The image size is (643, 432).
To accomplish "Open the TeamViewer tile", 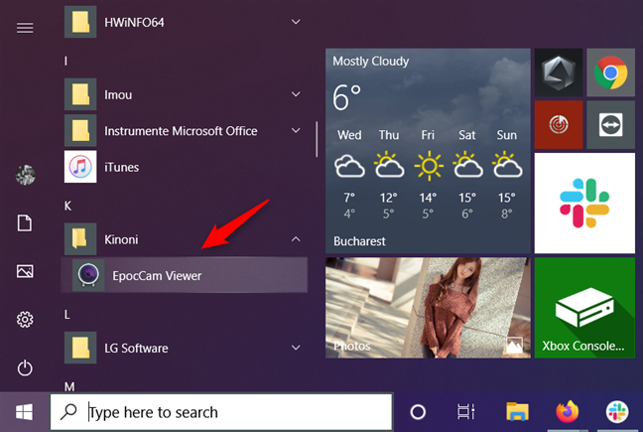I will (610, 125).
